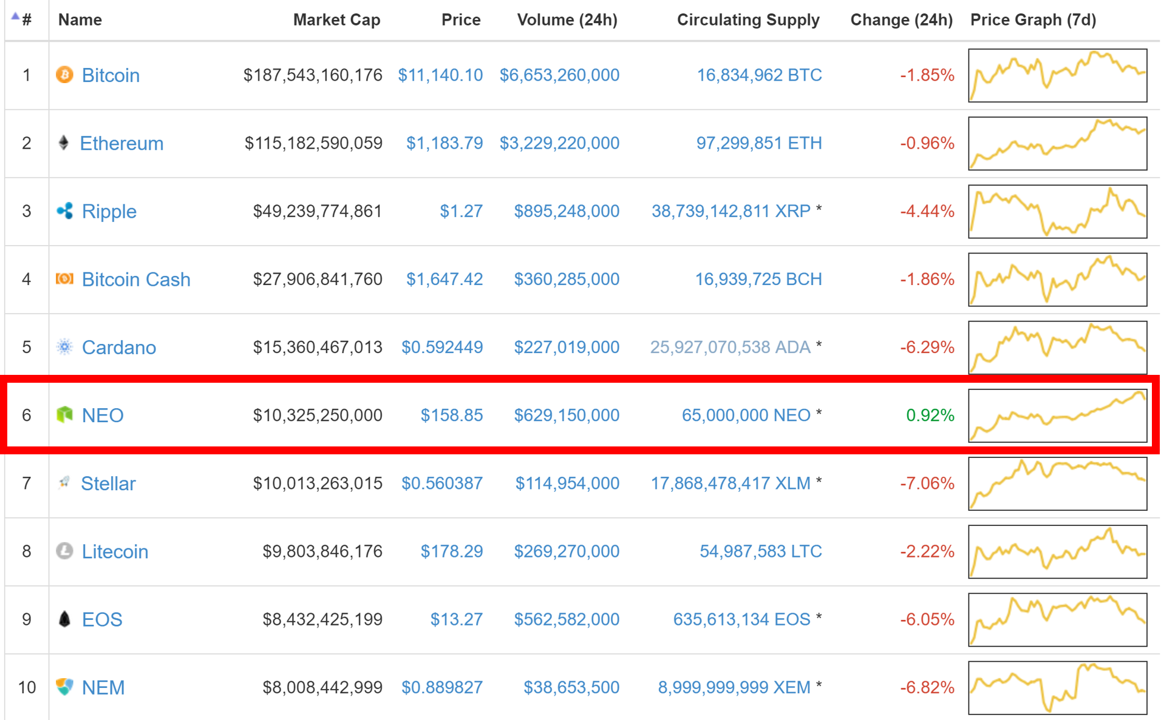Click the Stellar rocket icon
The height and width of the screenshot is (720, 1161).
[x=64, y=482]
